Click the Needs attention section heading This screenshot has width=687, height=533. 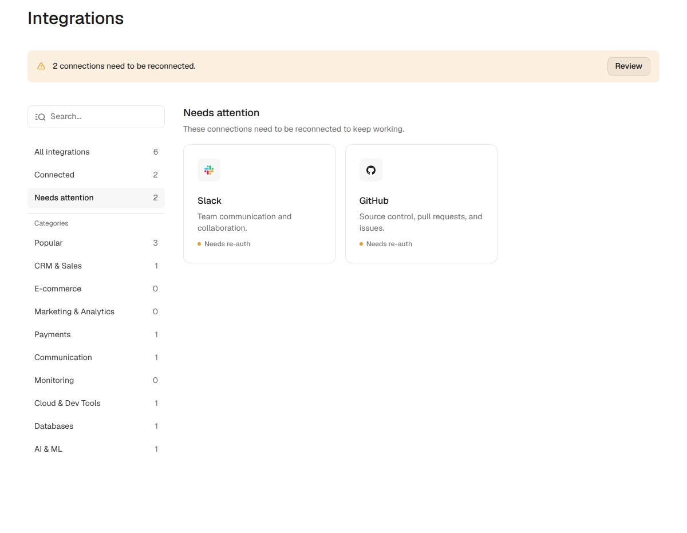coord(221,113)
